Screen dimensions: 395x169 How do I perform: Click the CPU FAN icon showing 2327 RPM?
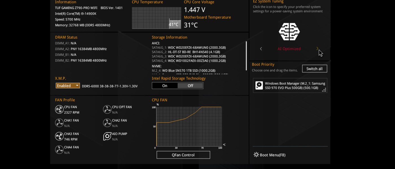click(x=59, y=109)
